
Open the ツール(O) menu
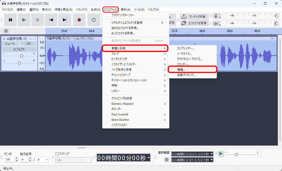(x=139, y=10)
